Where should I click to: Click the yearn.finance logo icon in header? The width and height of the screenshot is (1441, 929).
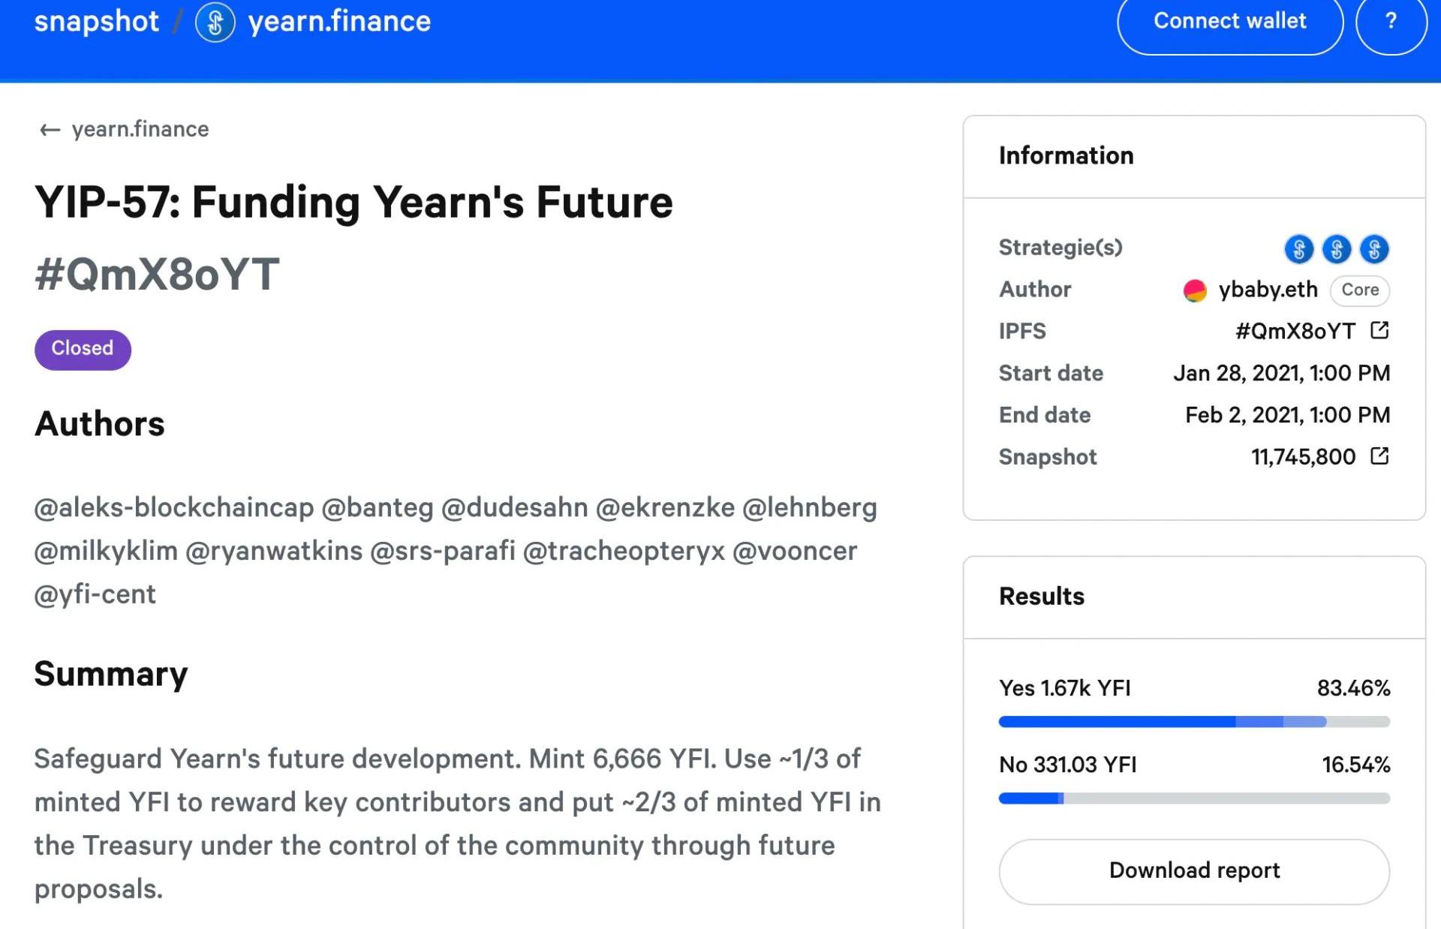(215, 23)
